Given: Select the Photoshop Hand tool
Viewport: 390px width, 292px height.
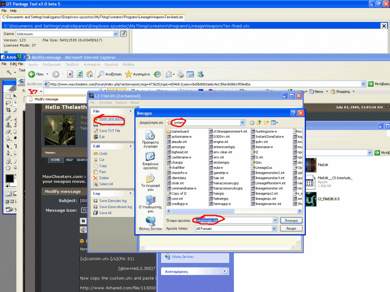Looking at the screenshot, I should [8, 168].
